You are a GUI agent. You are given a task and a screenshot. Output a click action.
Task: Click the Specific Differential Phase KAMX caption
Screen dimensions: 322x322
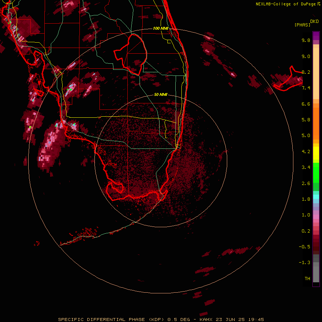pyautogui.click(x=161, y=319)
